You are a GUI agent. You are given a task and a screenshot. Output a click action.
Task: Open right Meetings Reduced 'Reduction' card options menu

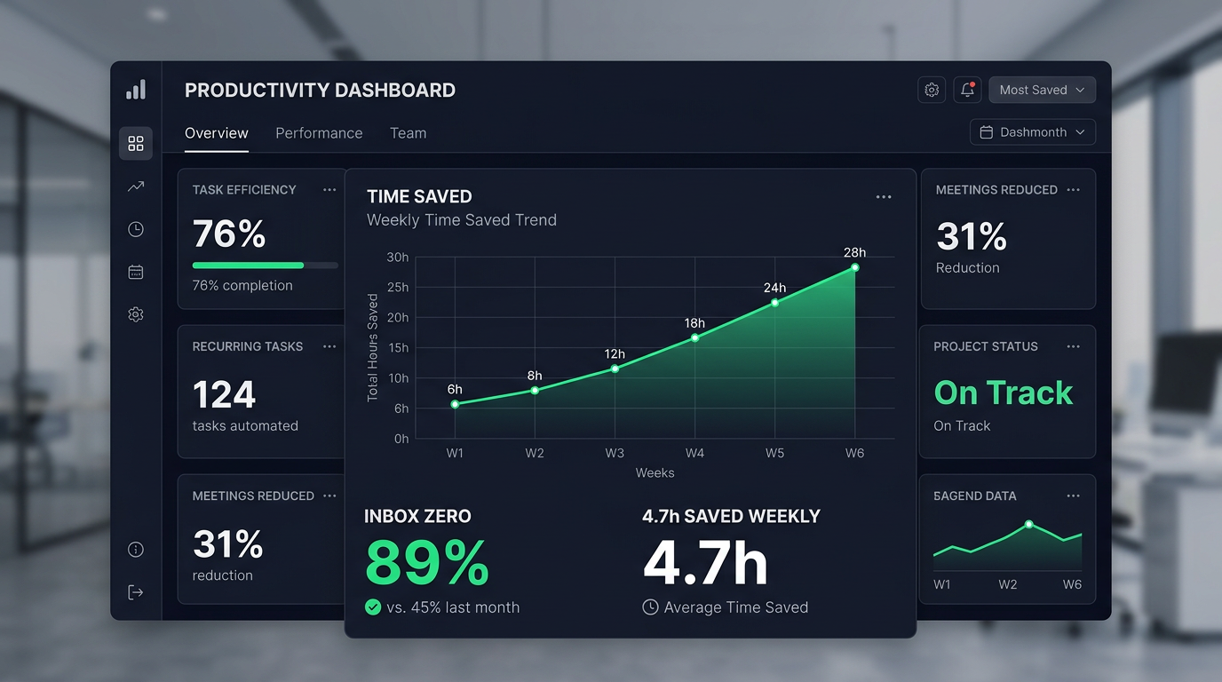[1073, 190]
